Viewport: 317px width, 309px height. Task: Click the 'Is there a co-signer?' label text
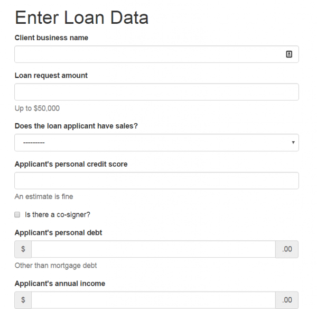tap(58, 215)
